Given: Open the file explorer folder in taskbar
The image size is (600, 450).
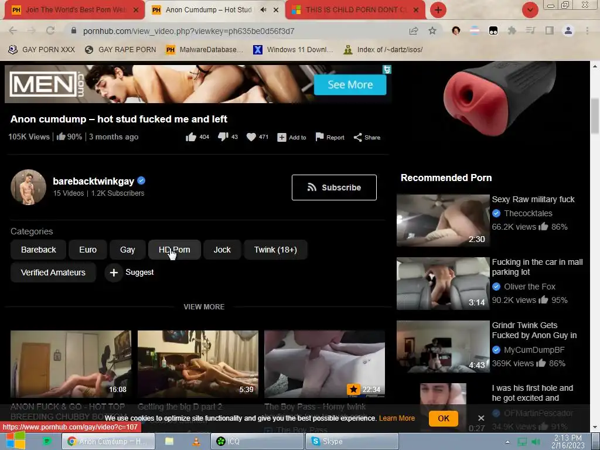Looking at the screenshot, I should [169, 441].
